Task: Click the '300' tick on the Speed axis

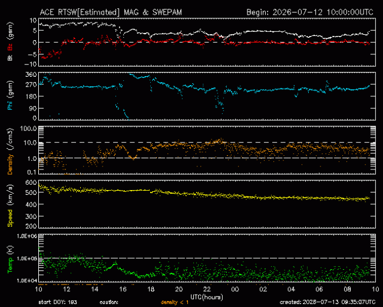Action: coord(31,217)
